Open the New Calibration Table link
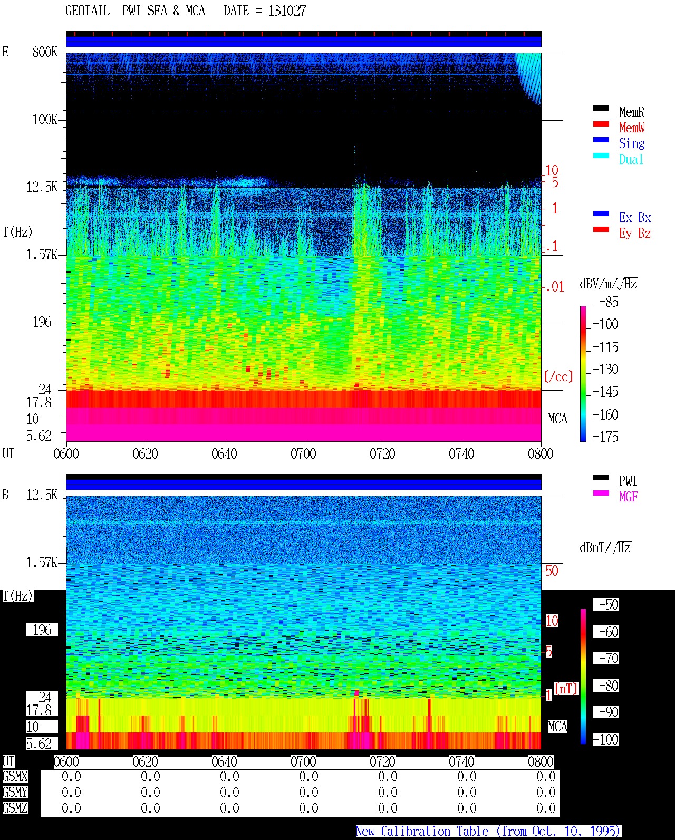The height and width of the screenshot is (840, 675). pyautogui.click(x=488, y=832)
